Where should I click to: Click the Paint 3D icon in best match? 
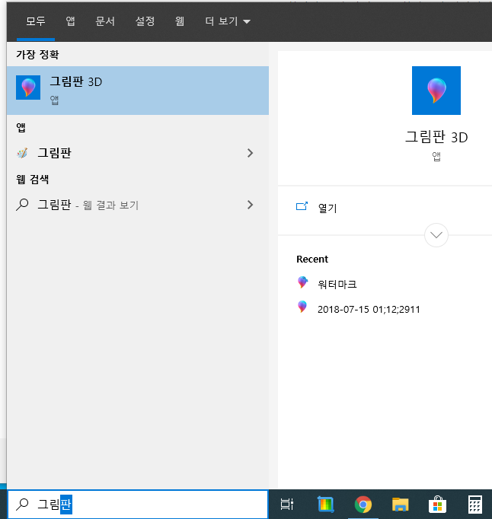pyautogui.click(x=28, y=88)
